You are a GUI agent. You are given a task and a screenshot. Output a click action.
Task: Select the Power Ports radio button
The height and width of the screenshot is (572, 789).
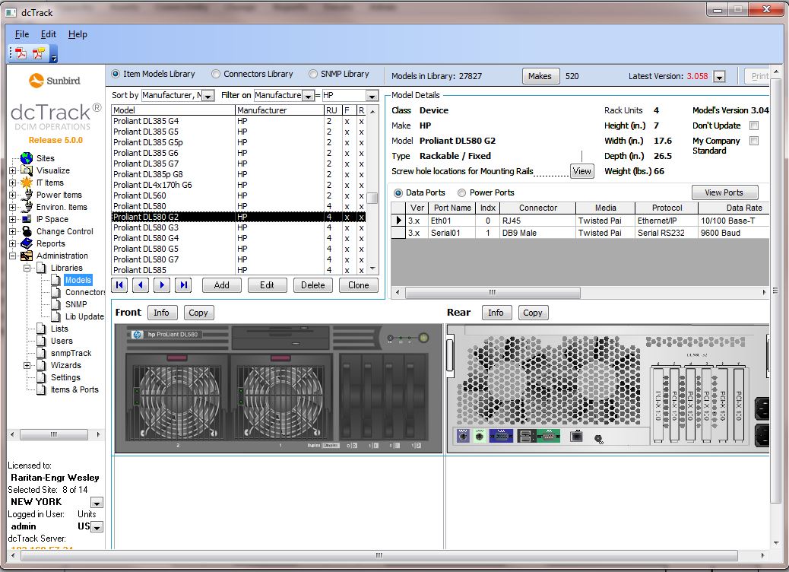click(461, 193)
